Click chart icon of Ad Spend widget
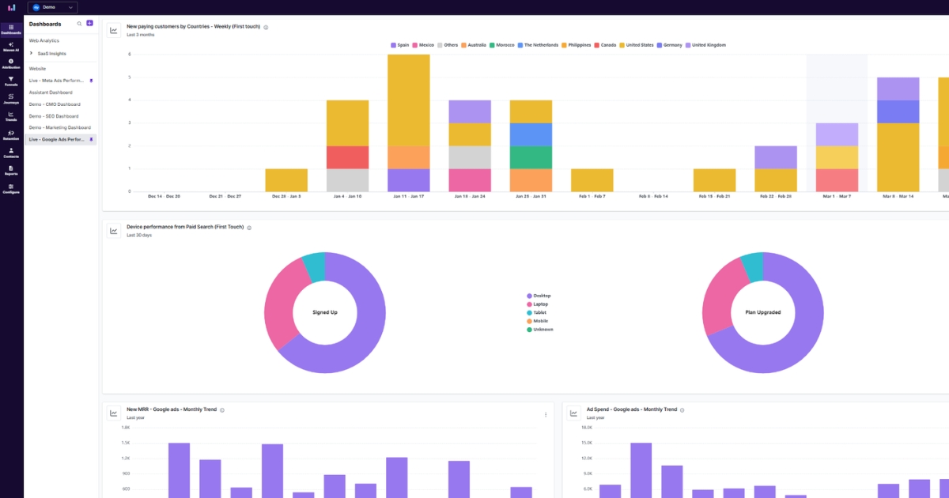 pyautogui.click(x=573, y=413)
